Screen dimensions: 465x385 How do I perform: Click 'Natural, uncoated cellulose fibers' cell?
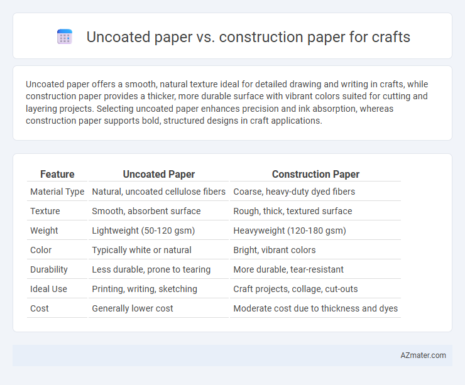tap(158, 192)
